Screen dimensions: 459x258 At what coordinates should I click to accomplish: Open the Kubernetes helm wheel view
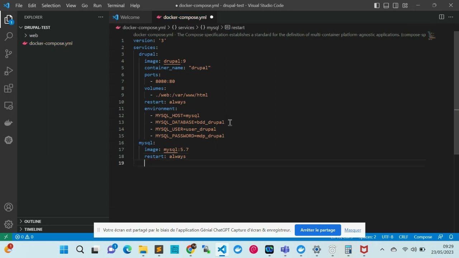point(9,140)
